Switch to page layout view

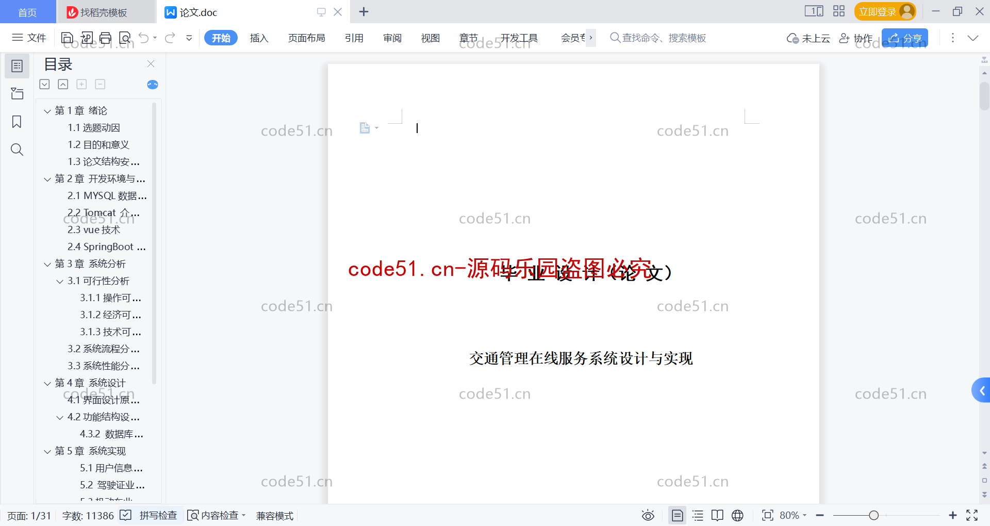point(677,515)
